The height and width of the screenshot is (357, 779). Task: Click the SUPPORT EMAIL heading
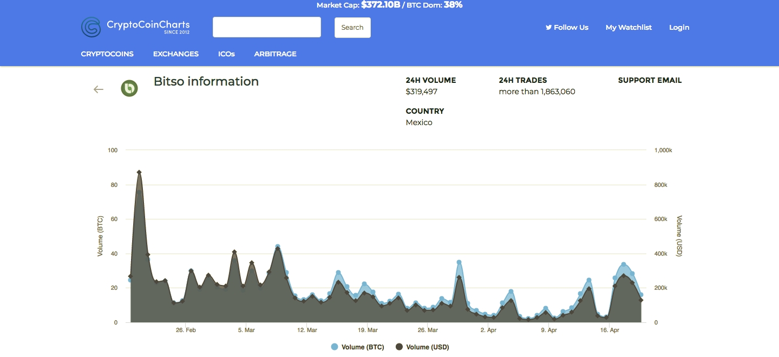tap(650, 80)
